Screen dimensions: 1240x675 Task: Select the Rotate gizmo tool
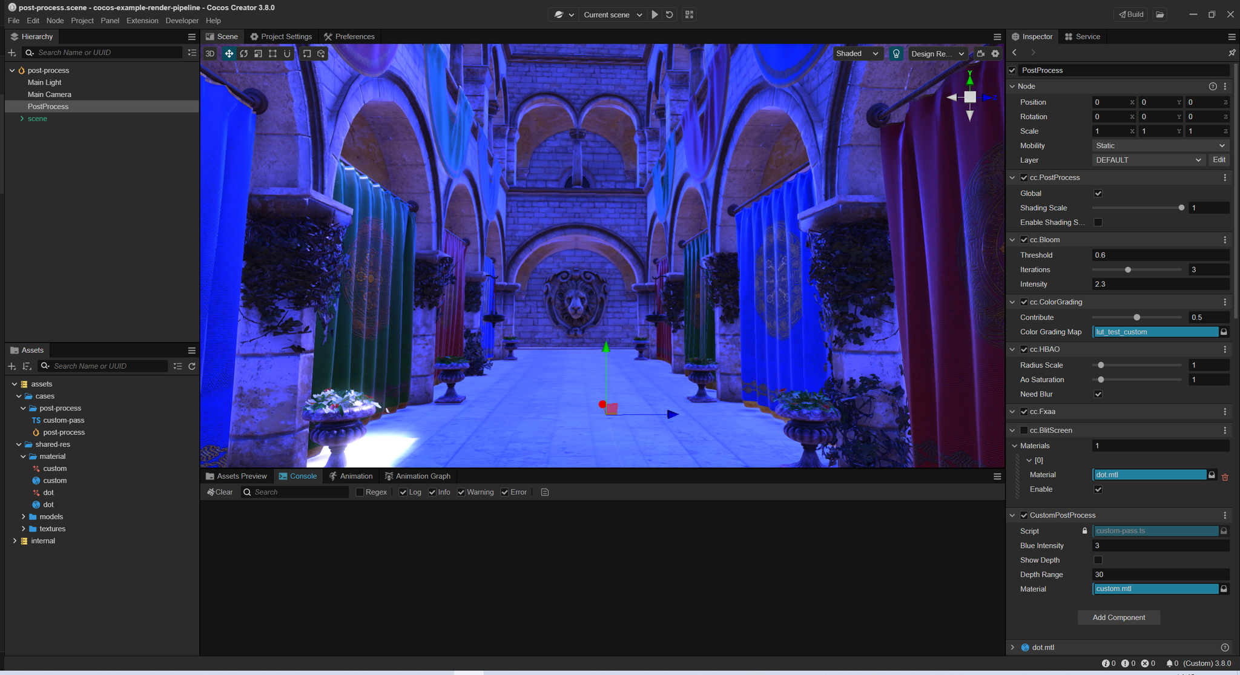coord(243,54)
